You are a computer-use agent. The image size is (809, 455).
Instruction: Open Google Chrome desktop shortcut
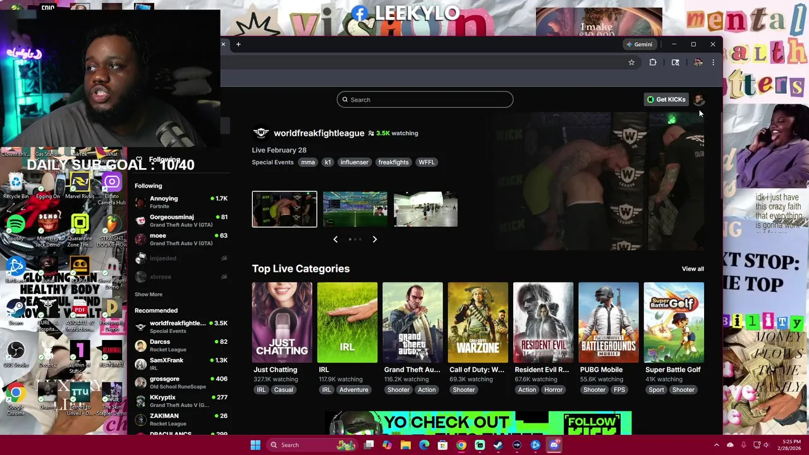click(x=16, y=398)
